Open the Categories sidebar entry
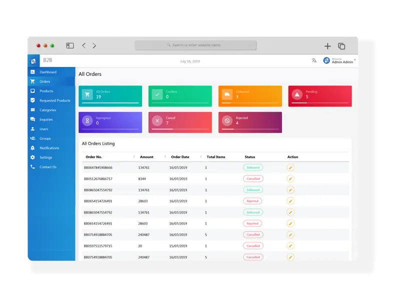Screen dimensions: 404x303 pyautogui.click(x=51, y=110)
